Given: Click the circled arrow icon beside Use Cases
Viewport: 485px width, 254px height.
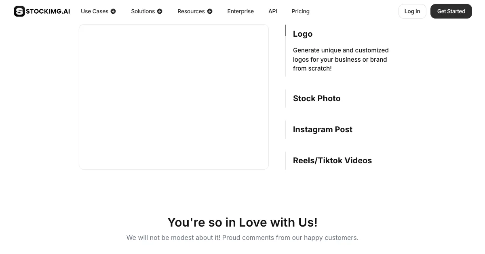Looking at the screenshot, I should 113,11.
